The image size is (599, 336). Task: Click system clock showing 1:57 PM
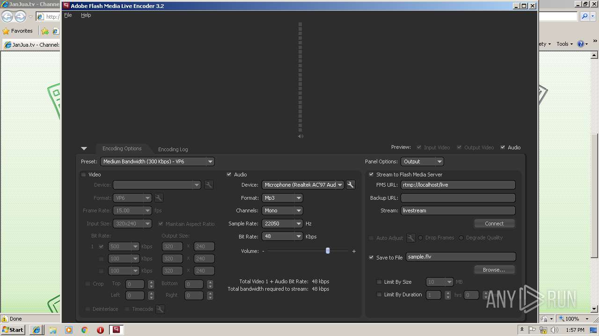(575, 330)
